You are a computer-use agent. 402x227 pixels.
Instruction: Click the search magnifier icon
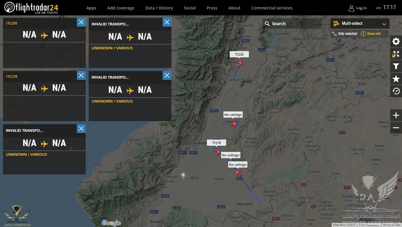pyautogui.click(x=267, y=24)
